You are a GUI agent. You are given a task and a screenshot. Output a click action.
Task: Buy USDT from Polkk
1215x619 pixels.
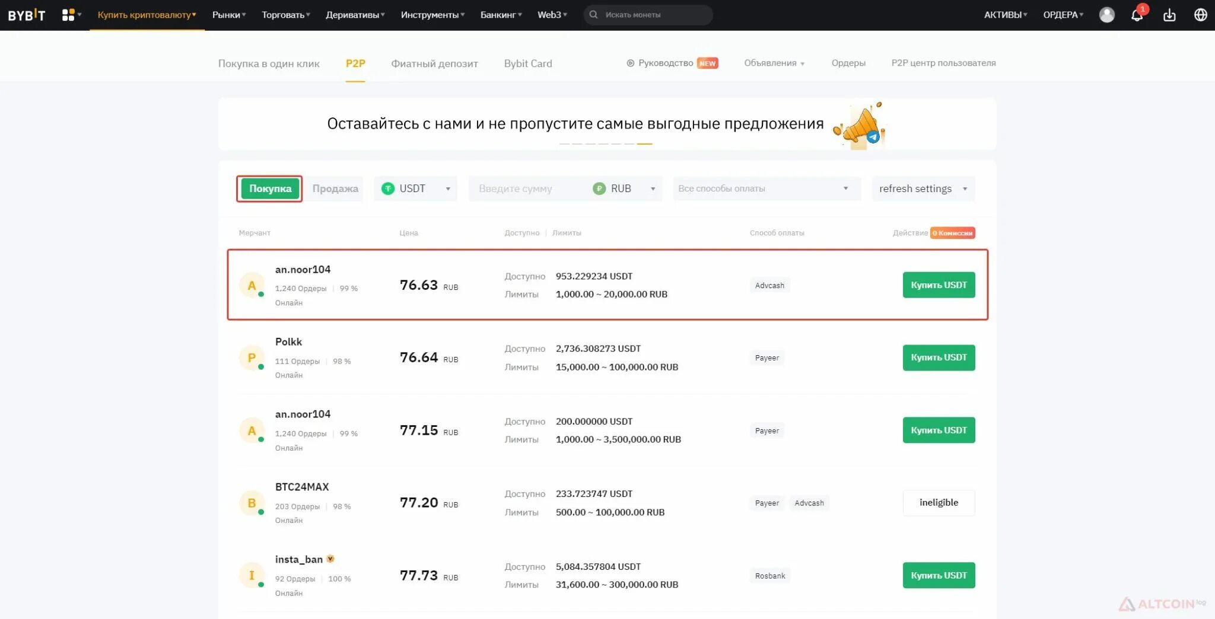(939, 358)
